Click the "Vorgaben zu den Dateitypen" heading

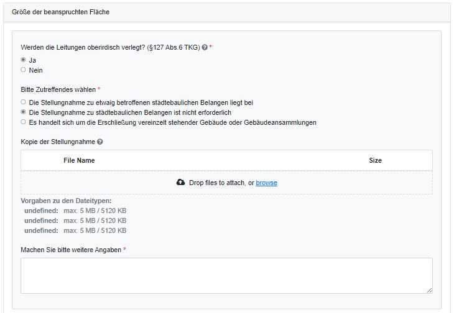(66, 201)
